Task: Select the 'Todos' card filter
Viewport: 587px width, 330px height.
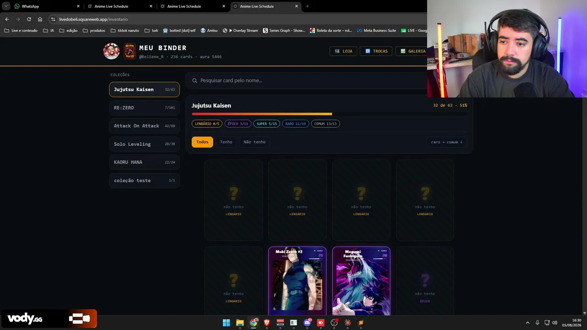Action: (x=202, y=142)
